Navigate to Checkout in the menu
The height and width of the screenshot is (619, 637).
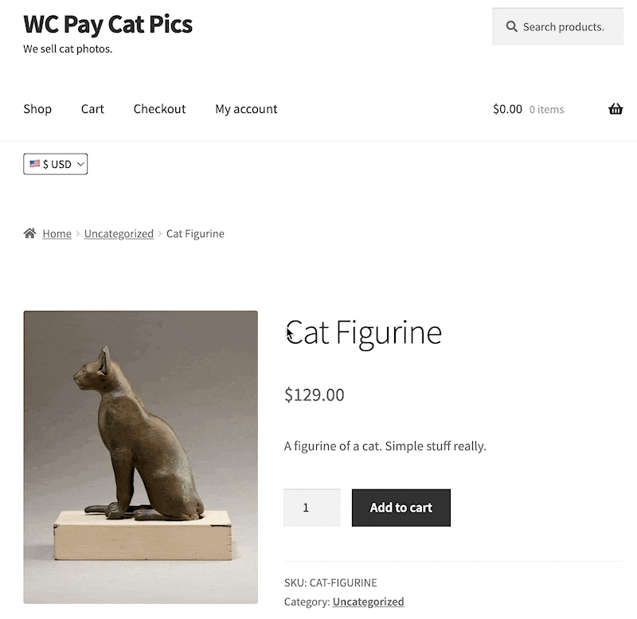click(x=159, y=109)
